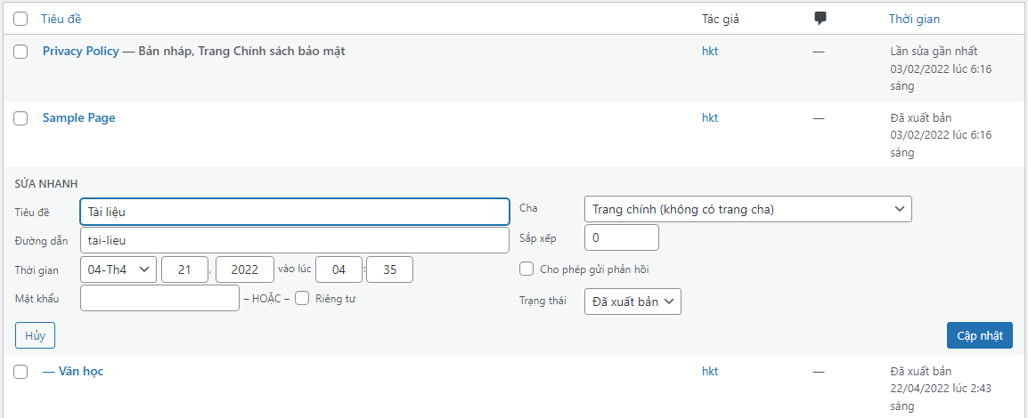
Task: Open the Privacy Policy page link
Action: pos(80,52)
